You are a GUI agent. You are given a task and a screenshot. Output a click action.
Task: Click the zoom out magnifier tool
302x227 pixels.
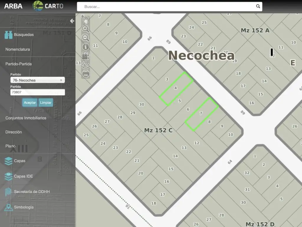click(86, 38)
